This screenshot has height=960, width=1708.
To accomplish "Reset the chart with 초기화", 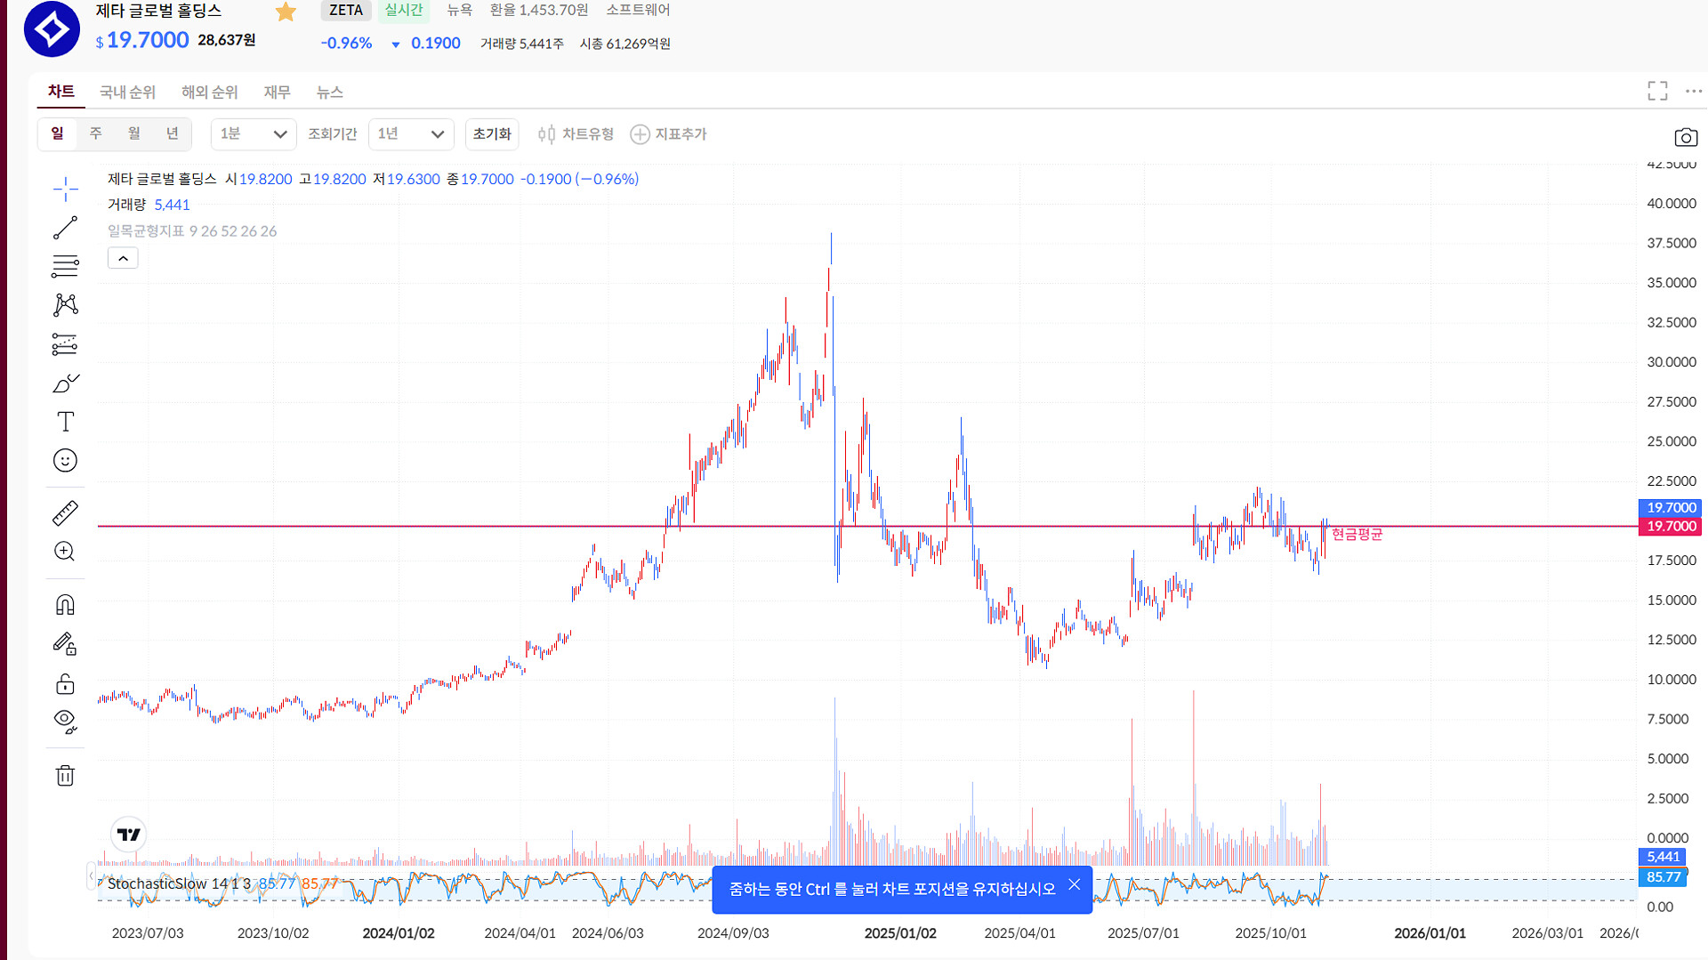I will pyautogui.click(x=492, y=134).
